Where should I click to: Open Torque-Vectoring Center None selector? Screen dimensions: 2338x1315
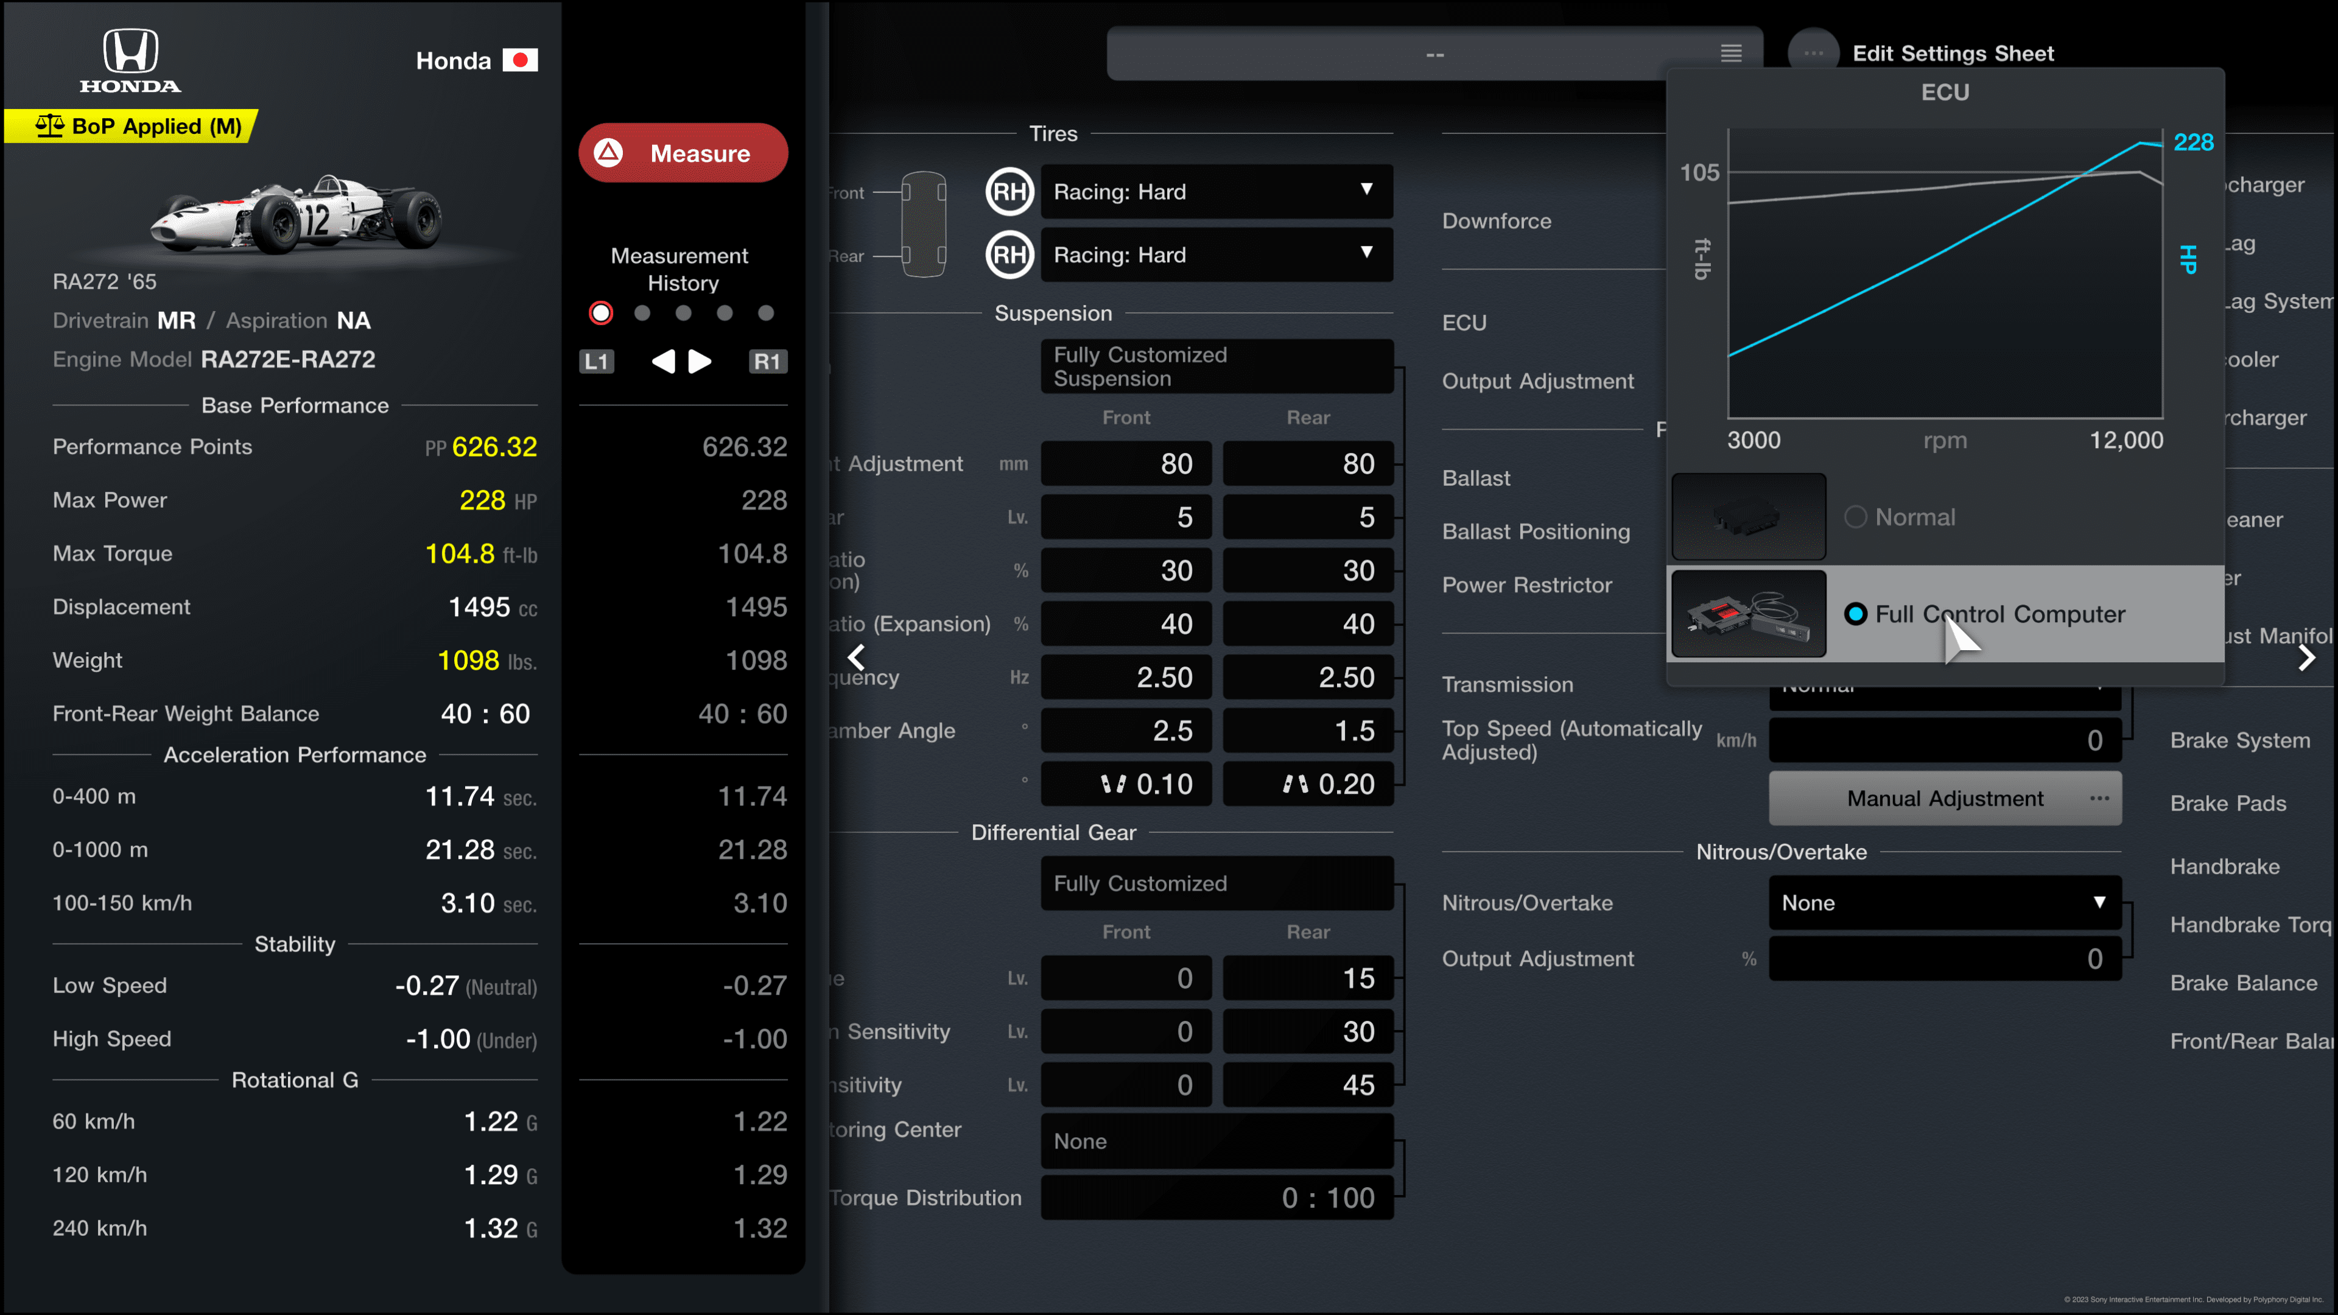point(1216,1141)
